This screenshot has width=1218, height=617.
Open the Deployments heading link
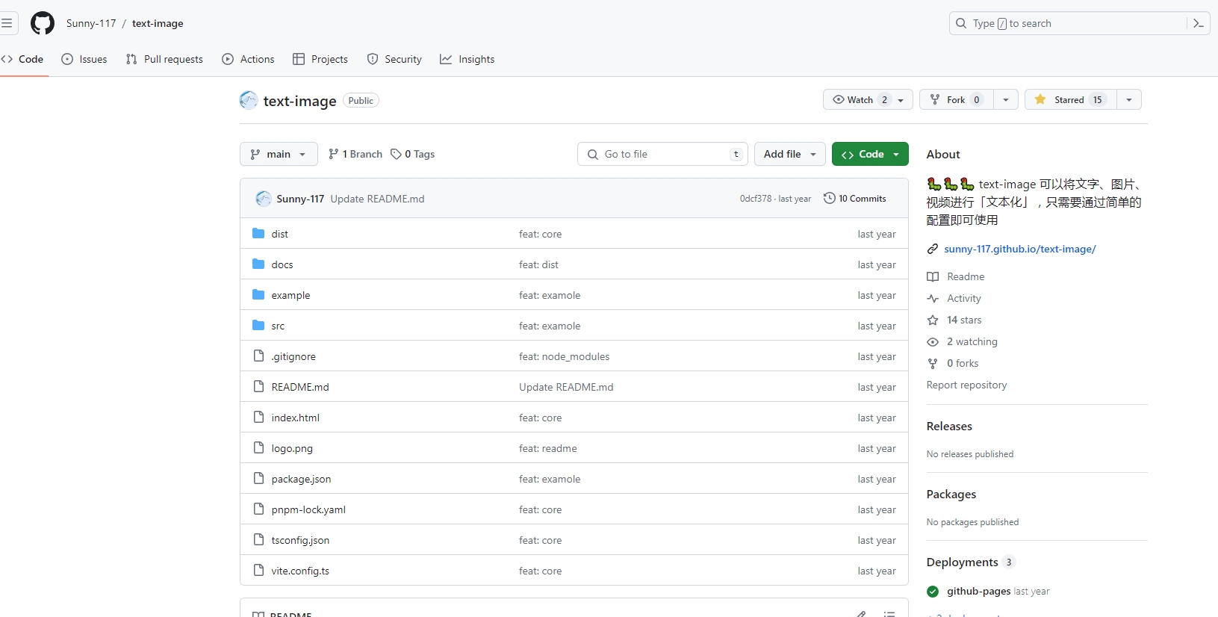point(962,562)
